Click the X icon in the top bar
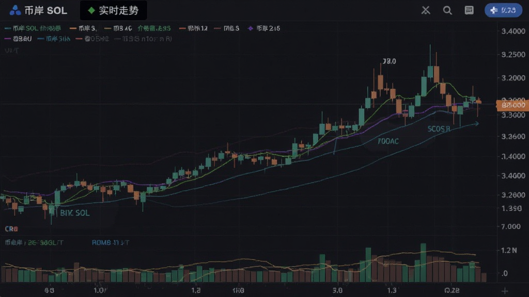529x297 pixels. pos(426,10)
